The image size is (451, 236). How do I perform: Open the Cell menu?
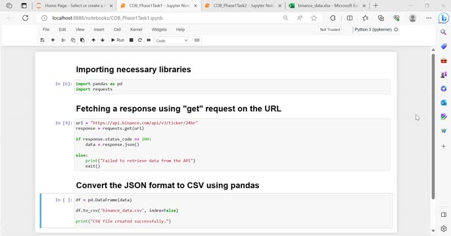click(117, 29)
